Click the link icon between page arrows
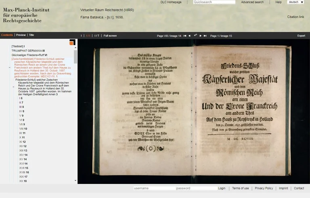 195,35
